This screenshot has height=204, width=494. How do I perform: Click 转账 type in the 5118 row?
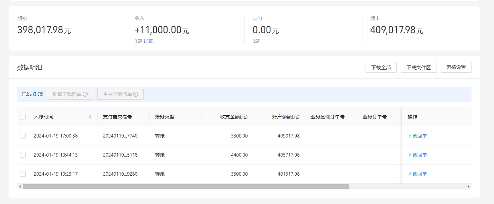point(160,155)
